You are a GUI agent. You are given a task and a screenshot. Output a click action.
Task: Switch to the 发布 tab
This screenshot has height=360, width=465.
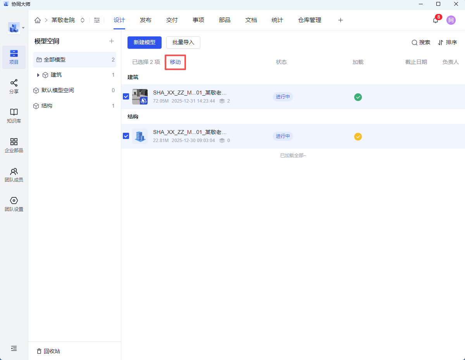pos(146,20)
